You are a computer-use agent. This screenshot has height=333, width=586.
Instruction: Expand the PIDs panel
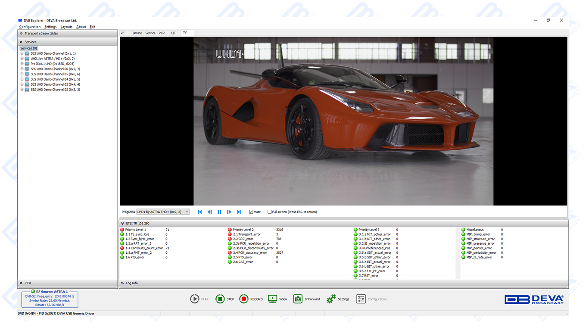coord(21,283)
